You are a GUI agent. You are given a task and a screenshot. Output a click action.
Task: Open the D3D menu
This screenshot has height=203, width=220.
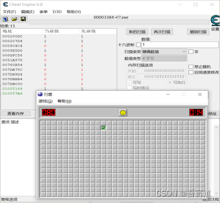[57, 12]
